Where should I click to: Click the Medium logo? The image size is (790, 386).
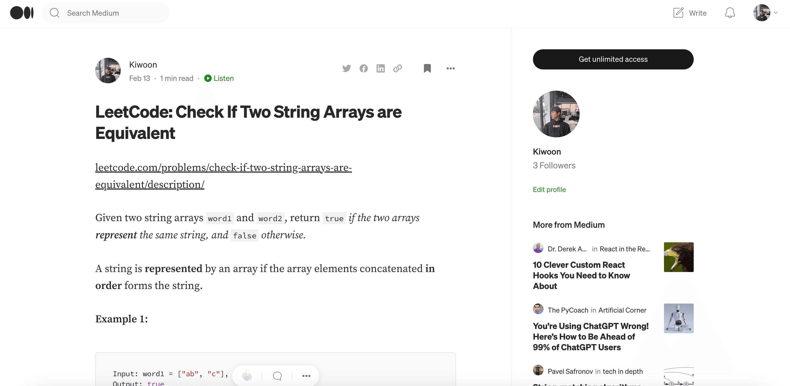[22, 13]
